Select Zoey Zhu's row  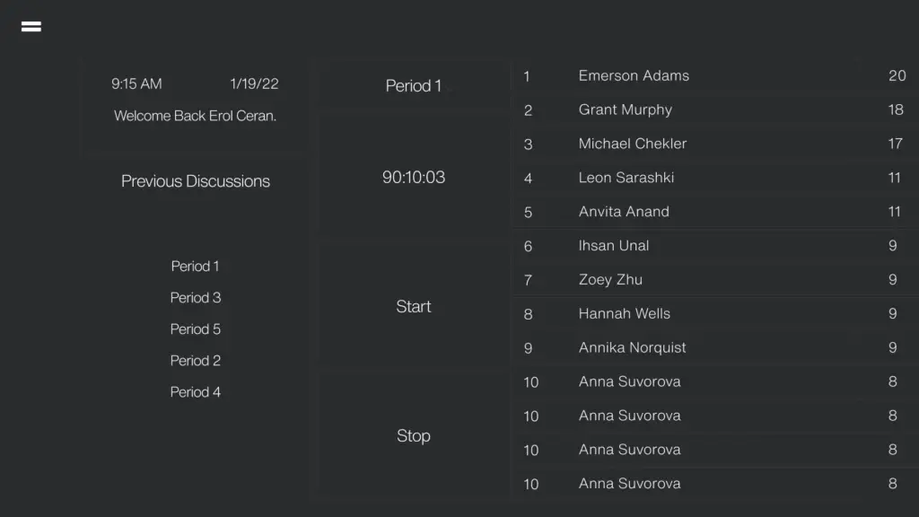[x=715, y=280]
